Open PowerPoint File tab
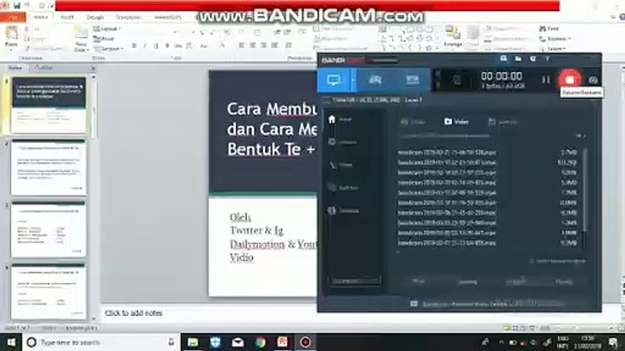This screenshot has height=351, width=625. click(x=13, y=17)
